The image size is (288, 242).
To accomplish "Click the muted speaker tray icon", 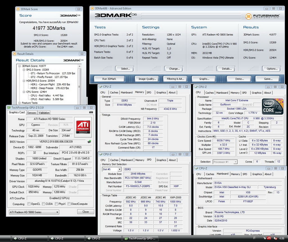I will point(275,238).
